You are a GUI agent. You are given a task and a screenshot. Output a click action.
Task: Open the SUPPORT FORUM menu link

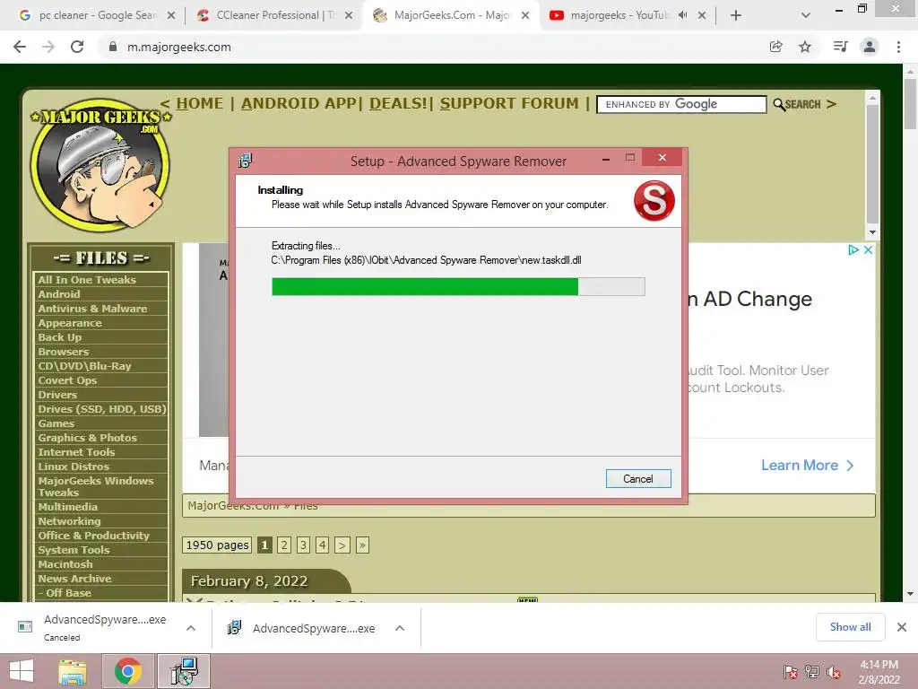509,104
